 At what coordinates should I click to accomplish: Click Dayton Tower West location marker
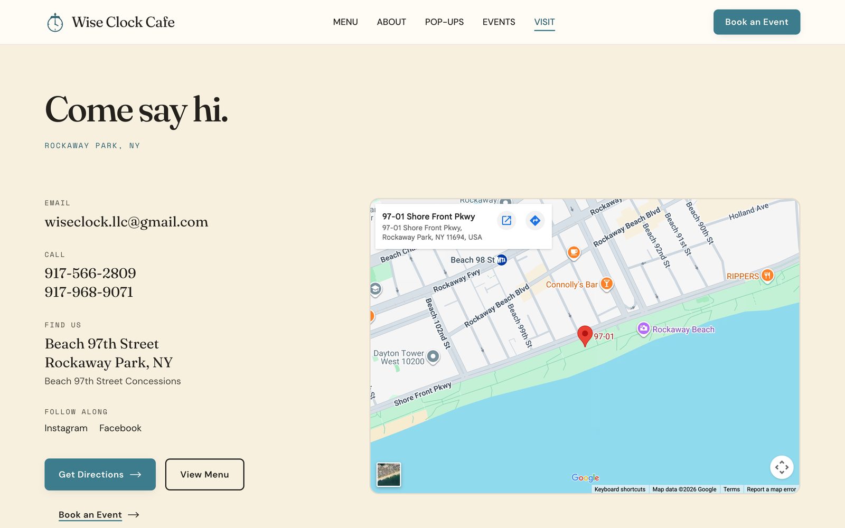point(433,356)
